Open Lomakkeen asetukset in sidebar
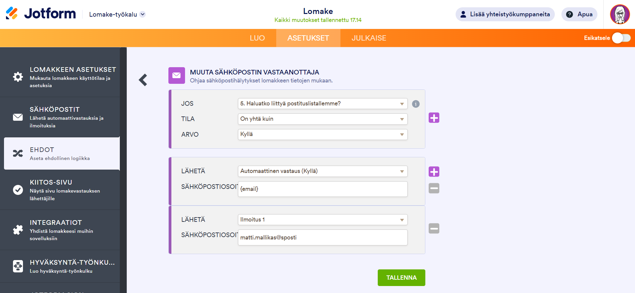The image size is (635, 293). [60, 77]
